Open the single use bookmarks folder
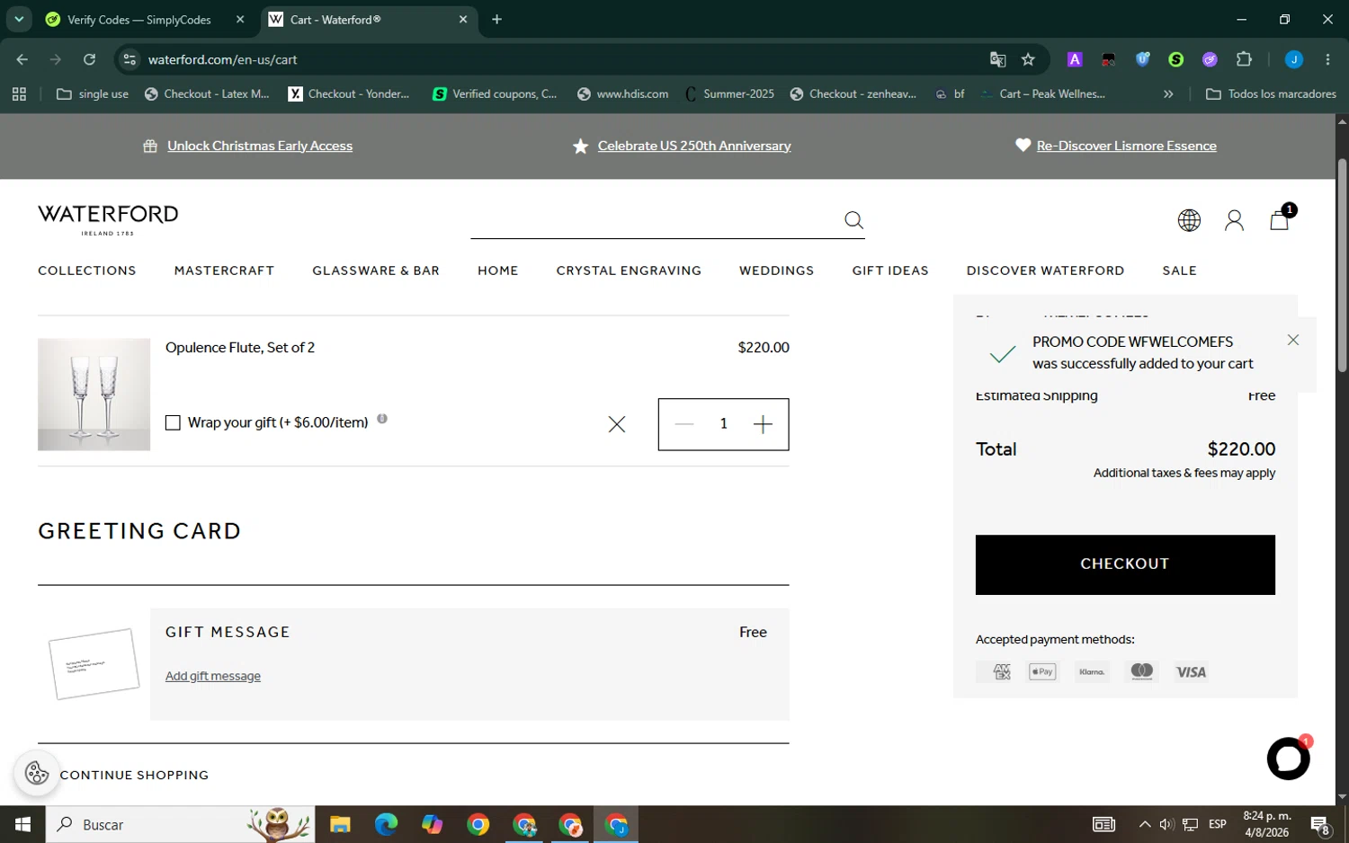Screen dimensions: 1349x843 (x=93, y=93)
